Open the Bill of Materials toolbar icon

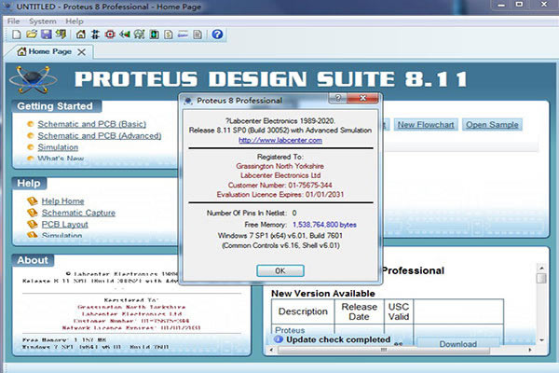[169, 35]
